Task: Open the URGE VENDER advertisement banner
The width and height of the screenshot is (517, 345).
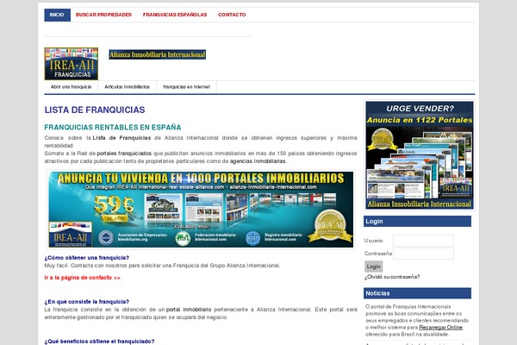Action: point(419,155)
